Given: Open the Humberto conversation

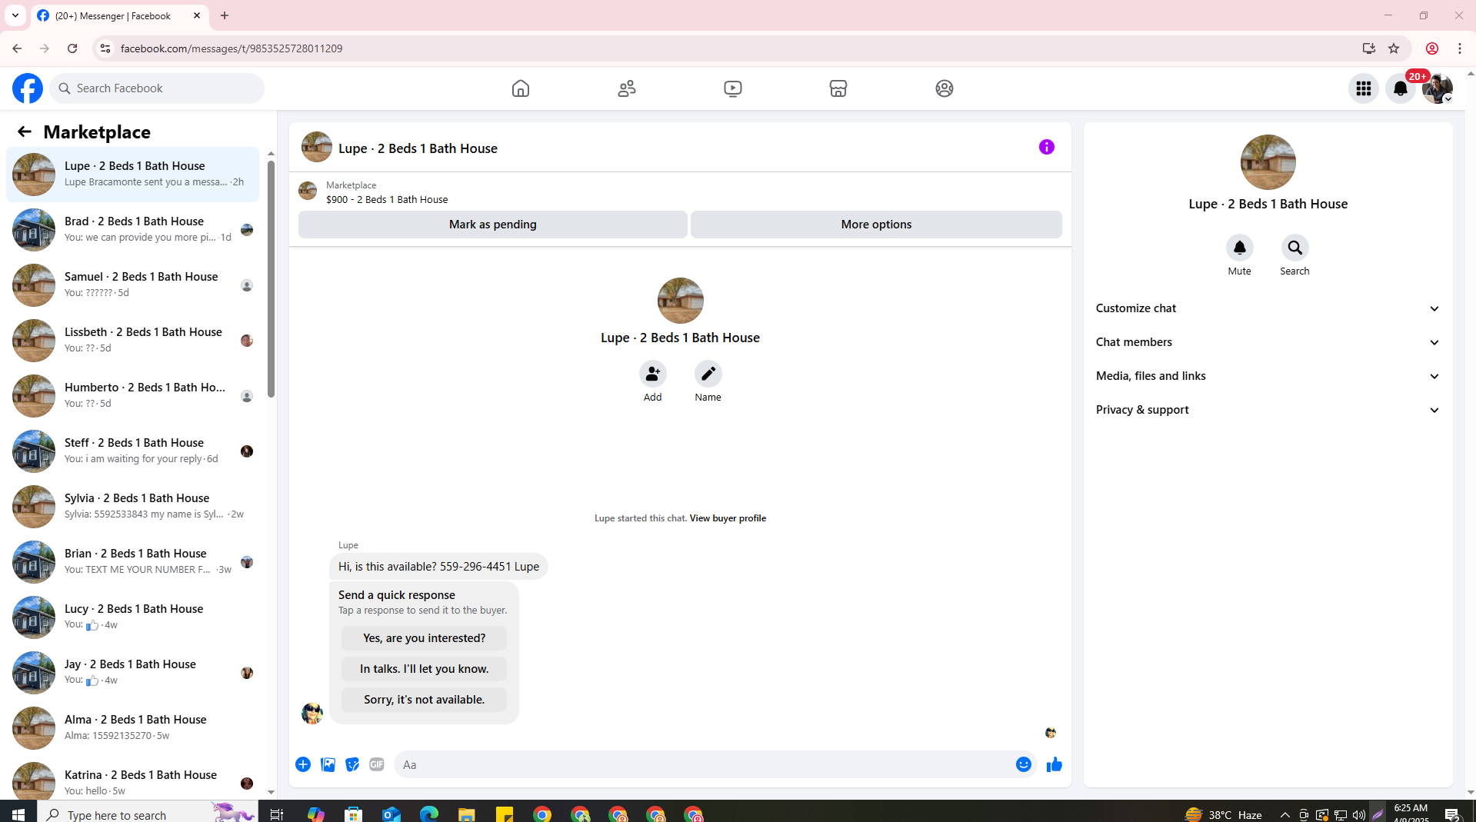Looking at the screenshot, I should coord(132,396).
